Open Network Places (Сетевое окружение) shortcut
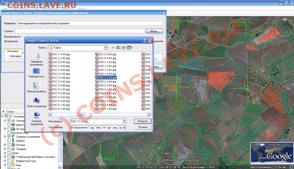The height and width of the screenshot is (169, 294). pyautogui.click(x=36, y=119)
